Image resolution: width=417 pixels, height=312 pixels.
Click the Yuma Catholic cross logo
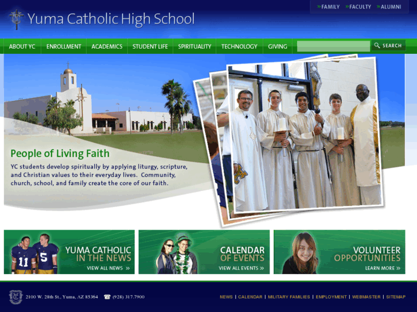17,19
